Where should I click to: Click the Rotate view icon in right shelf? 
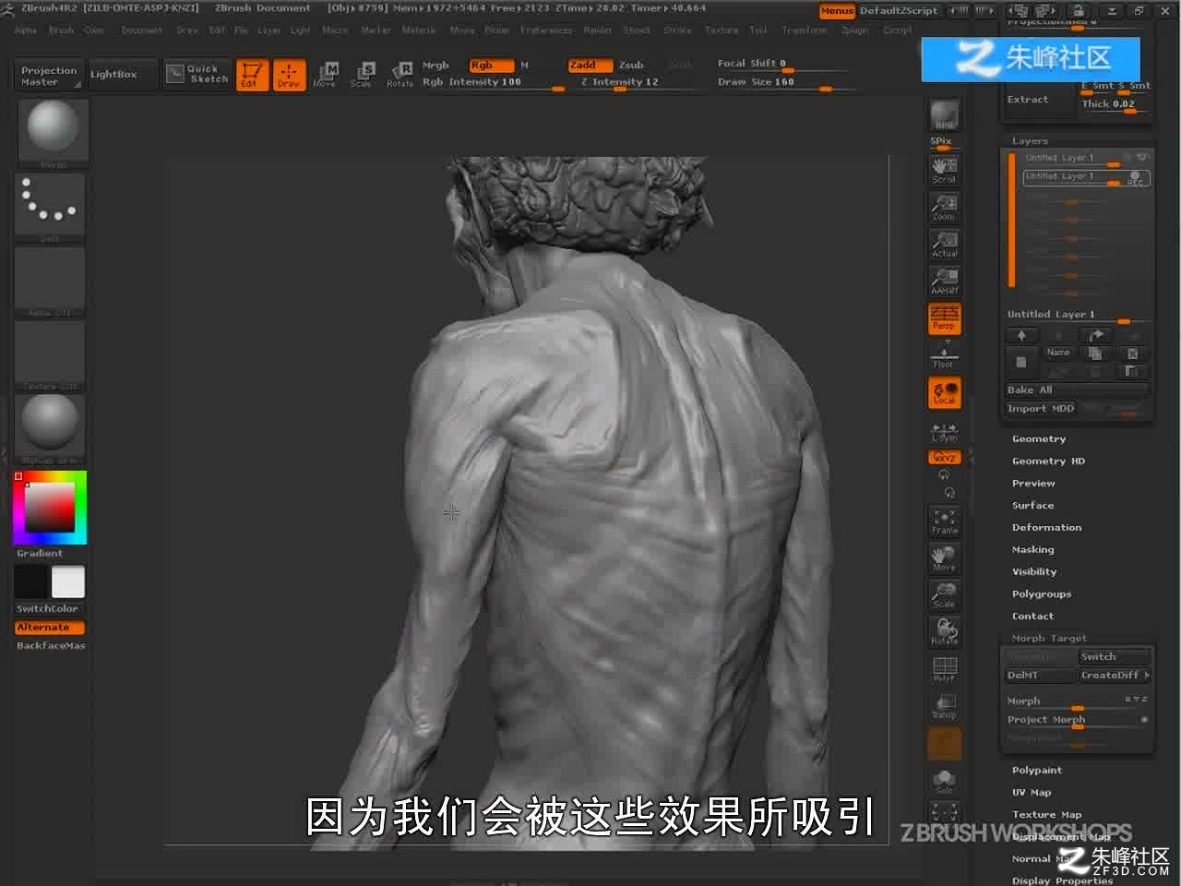(x=944, y=632)
